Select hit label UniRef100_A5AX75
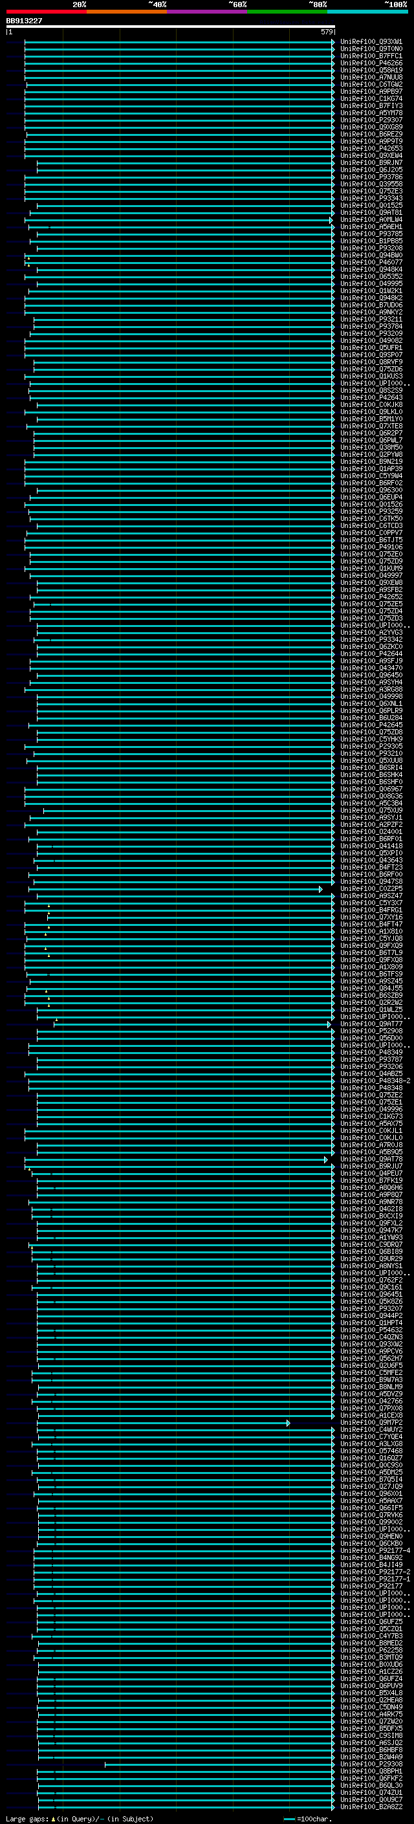This screenshot has height=1824, width=414. (371, 1123)
